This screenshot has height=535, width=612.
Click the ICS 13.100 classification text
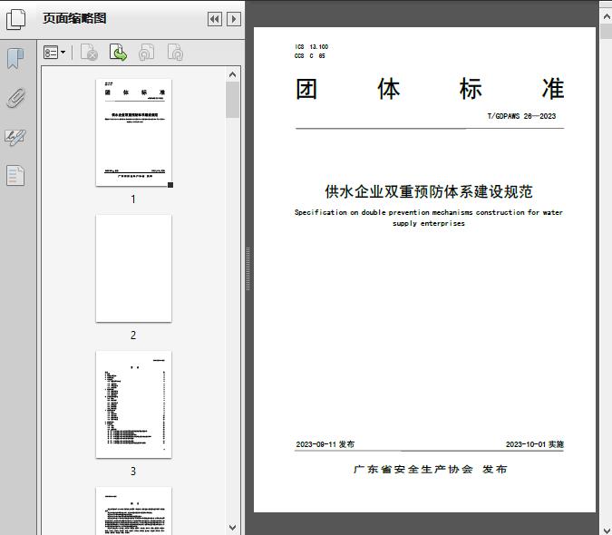tap(312, 47)
